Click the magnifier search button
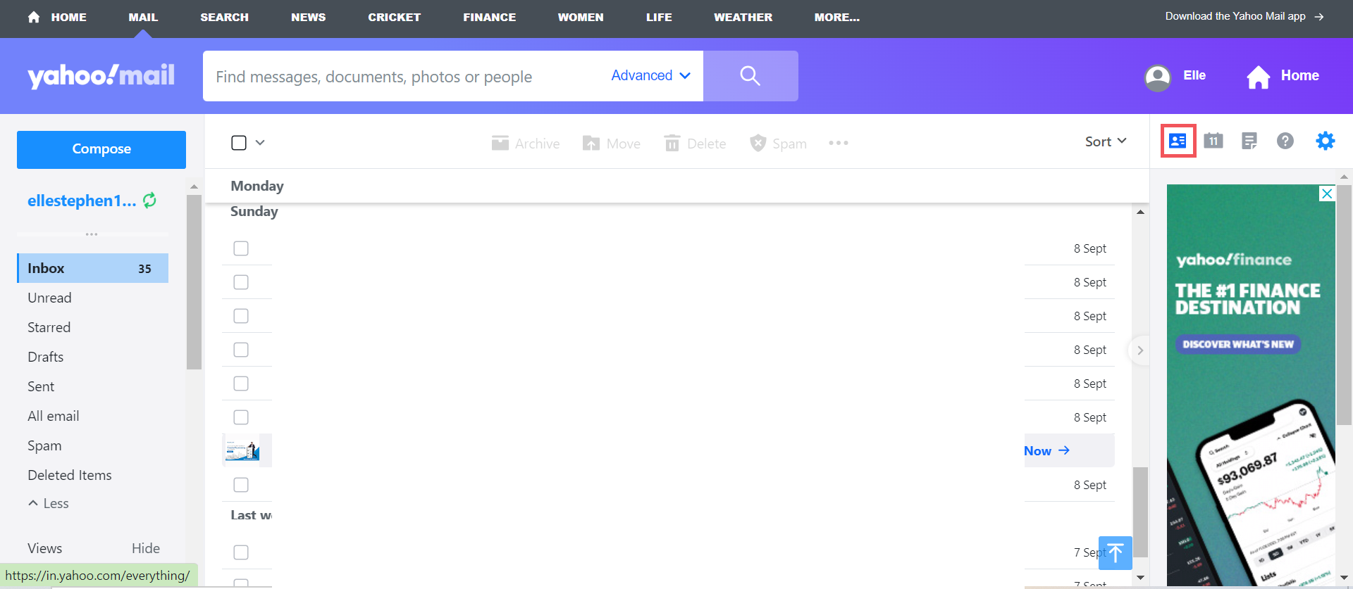The image size is (1353, 589). click(750, 76)
